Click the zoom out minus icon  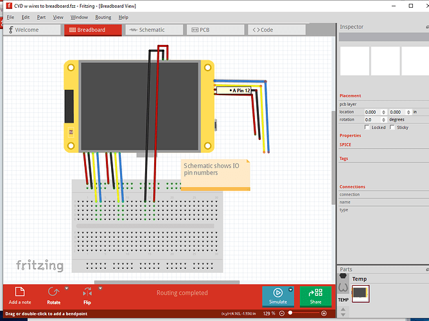(x=281, y=313)
